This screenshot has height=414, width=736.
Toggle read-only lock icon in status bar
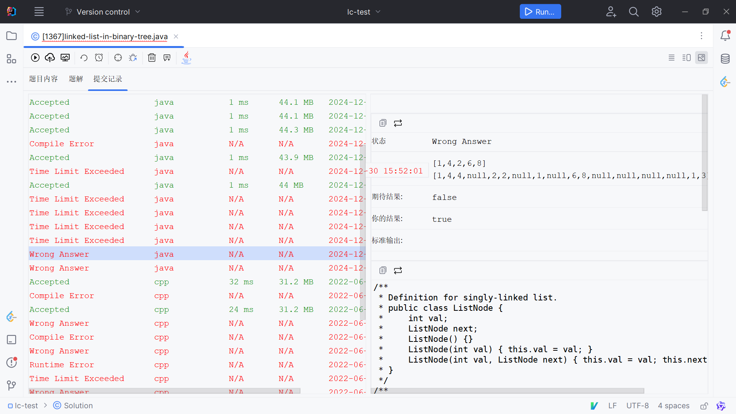pyautogui.click(x=704, y=406)
